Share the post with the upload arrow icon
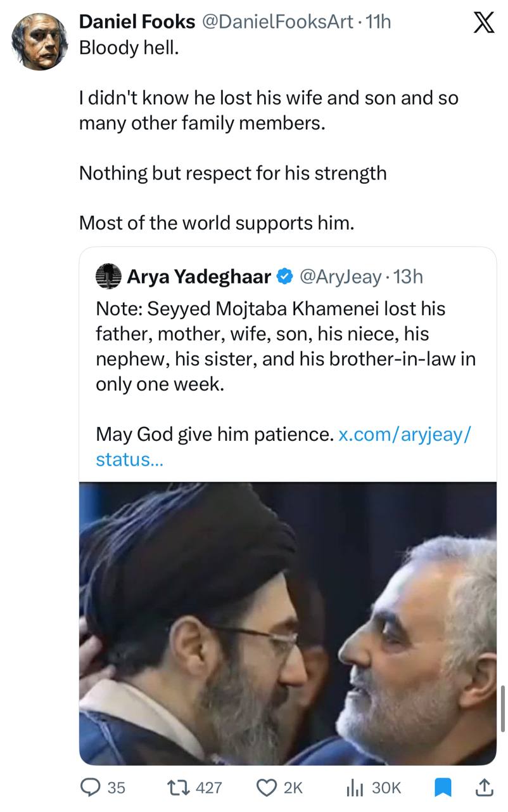508x812 pixels. pyautogui.click(x=483, y=787)
